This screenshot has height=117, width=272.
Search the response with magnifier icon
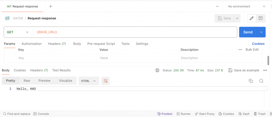click(x=261, y=81)
